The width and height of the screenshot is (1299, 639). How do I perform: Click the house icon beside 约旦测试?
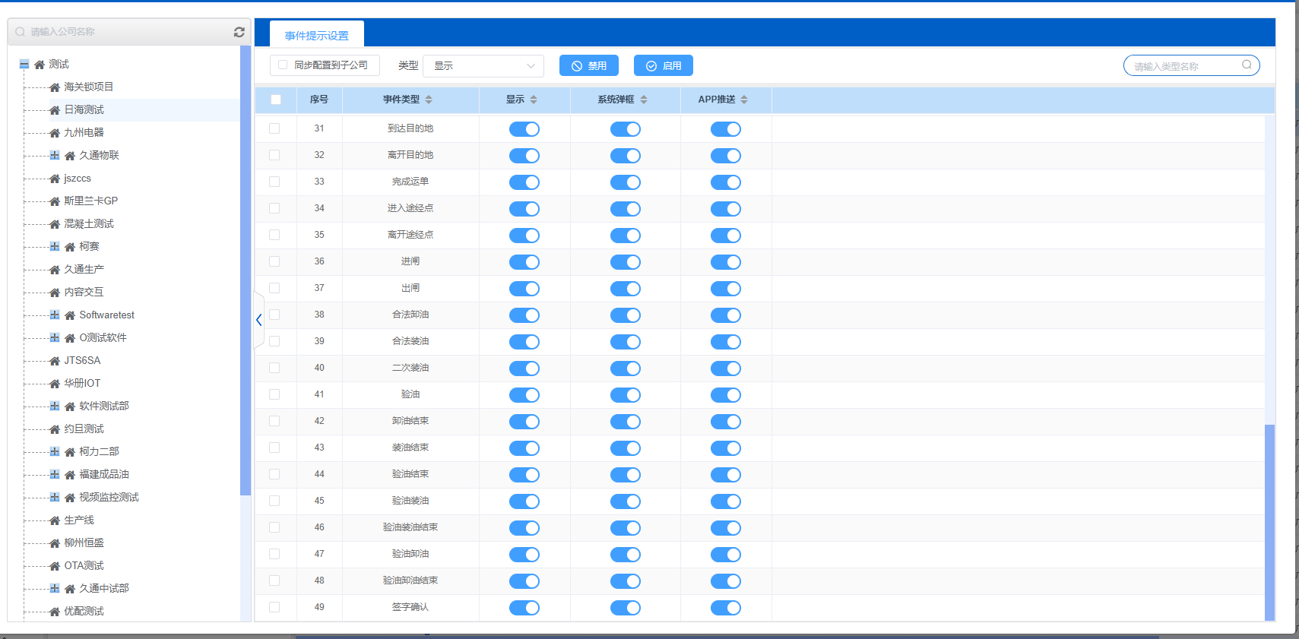coord(55,429)
